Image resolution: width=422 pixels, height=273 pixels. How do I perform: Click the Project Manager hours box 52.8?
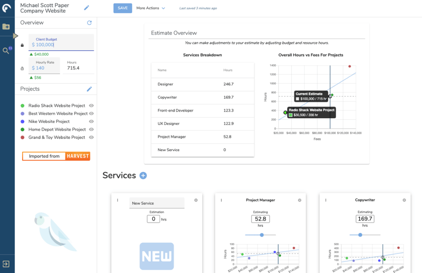(260, 219)
